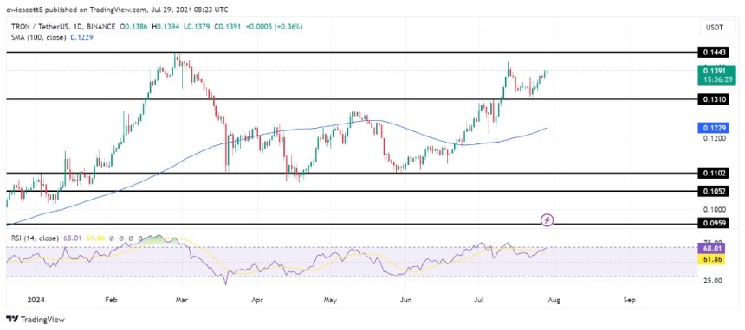The height and width of the screenshot is (330, 745).
Task: Click the +0.0005 (+0.36%) change value
Action: tap(274, 28)
